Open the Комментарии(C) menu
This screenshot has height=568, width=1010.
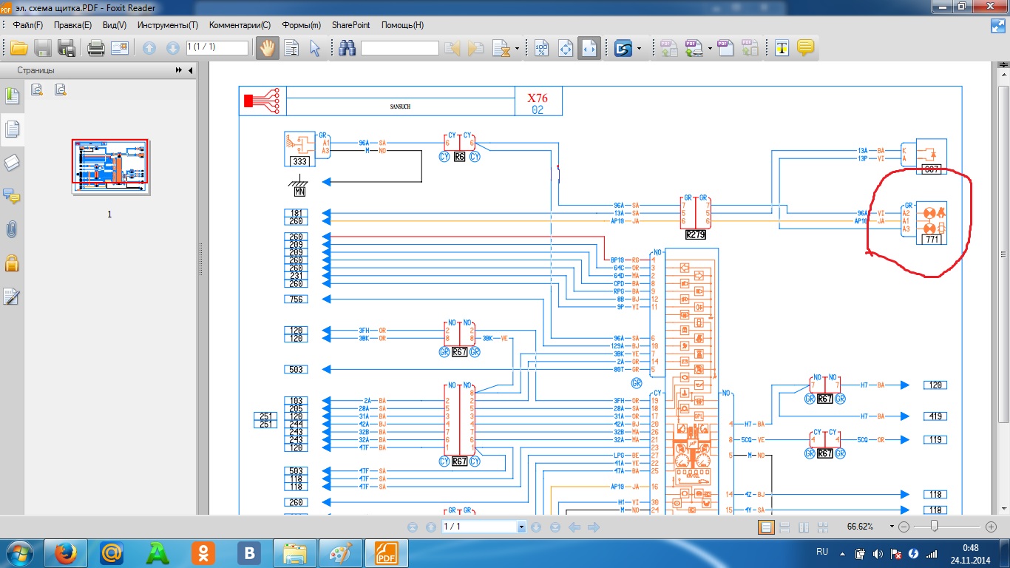click(x=240, y=25)
